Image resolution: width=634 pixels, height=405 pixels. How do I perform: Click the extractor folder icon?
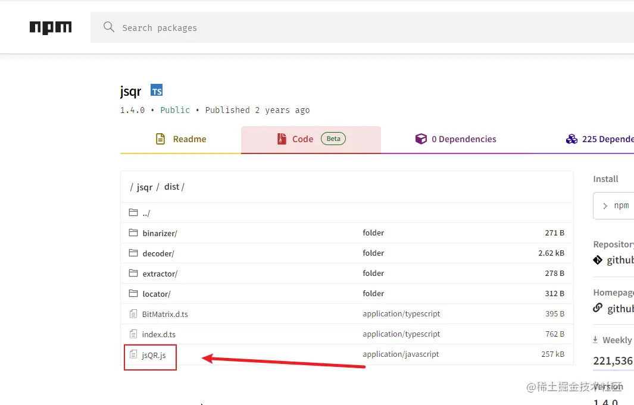click(x=133, y=273)
